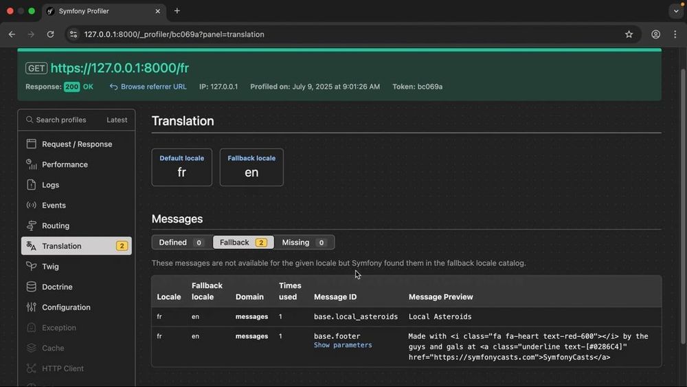Click the Twig sprout icon
This screenshot has height=387, width=687.
(31, 266)
